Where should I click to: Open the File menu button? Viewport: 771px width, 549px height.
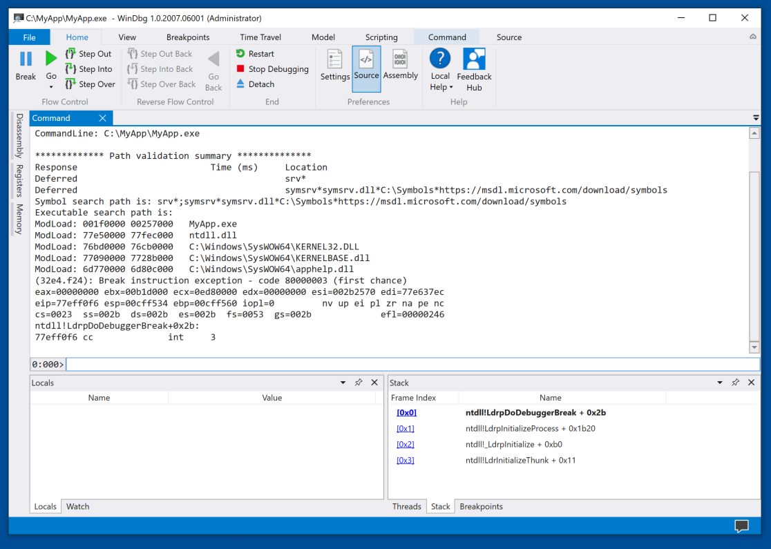tap(29, 37)
